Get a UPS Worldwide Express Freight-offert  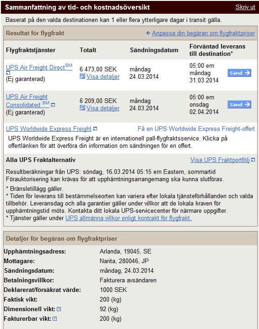[196, 129]
